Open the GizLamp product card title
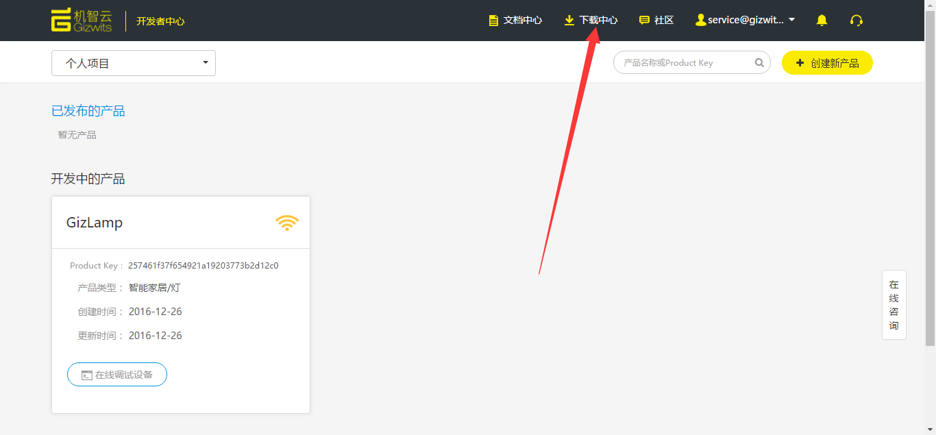 point(95,223)
